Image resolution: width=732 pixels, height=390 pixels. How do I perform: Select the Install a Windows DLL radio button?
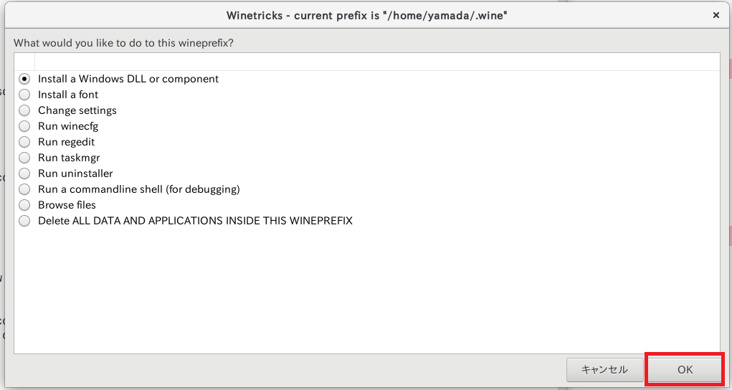(x=24, y=79)
